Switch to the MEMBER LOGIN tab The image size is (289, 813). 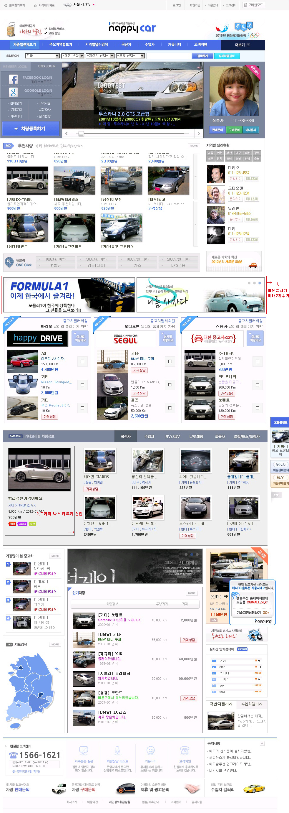[15, 67]
